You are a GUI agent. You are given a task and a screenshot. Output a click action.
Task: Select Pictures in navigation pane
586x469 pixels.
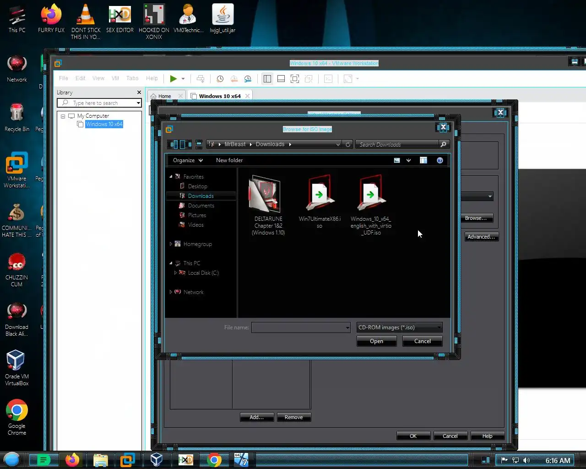click(197, 215)
